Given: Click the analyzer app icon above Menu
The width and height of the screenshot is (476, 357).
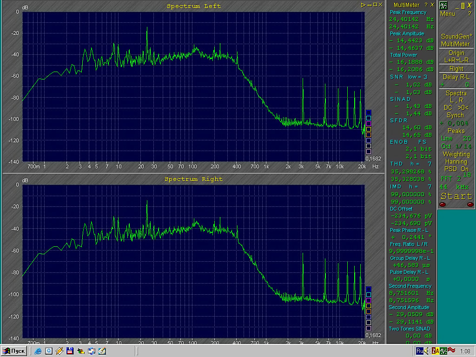Looking at the screenshot, I should (x=443, y=5).
